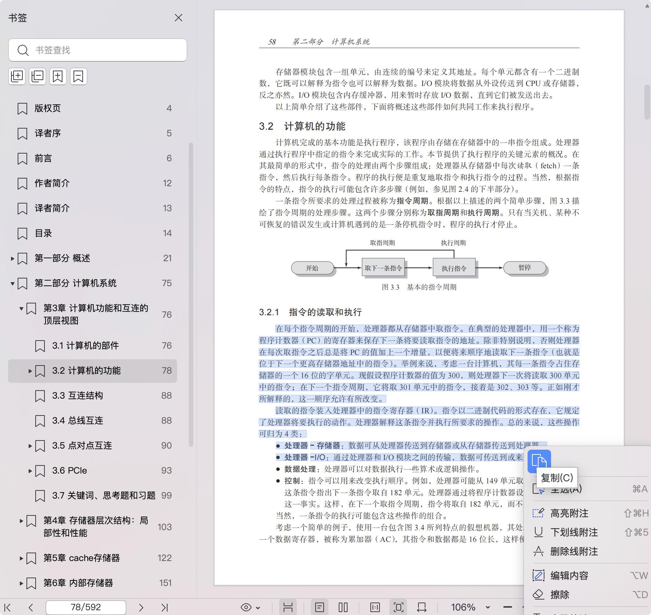Select single page view mode
The width and height of the screenshot is (651, 615).
coord(320,607)
